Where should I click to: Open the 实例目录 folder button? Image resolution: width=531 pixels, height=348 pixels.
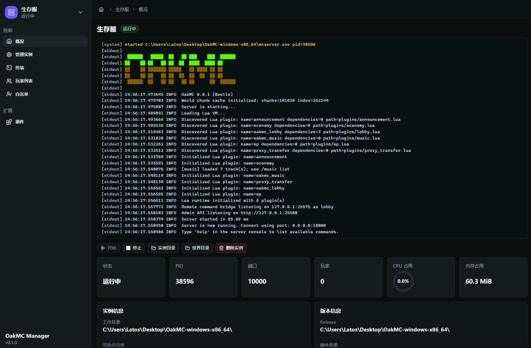(163, 248)
